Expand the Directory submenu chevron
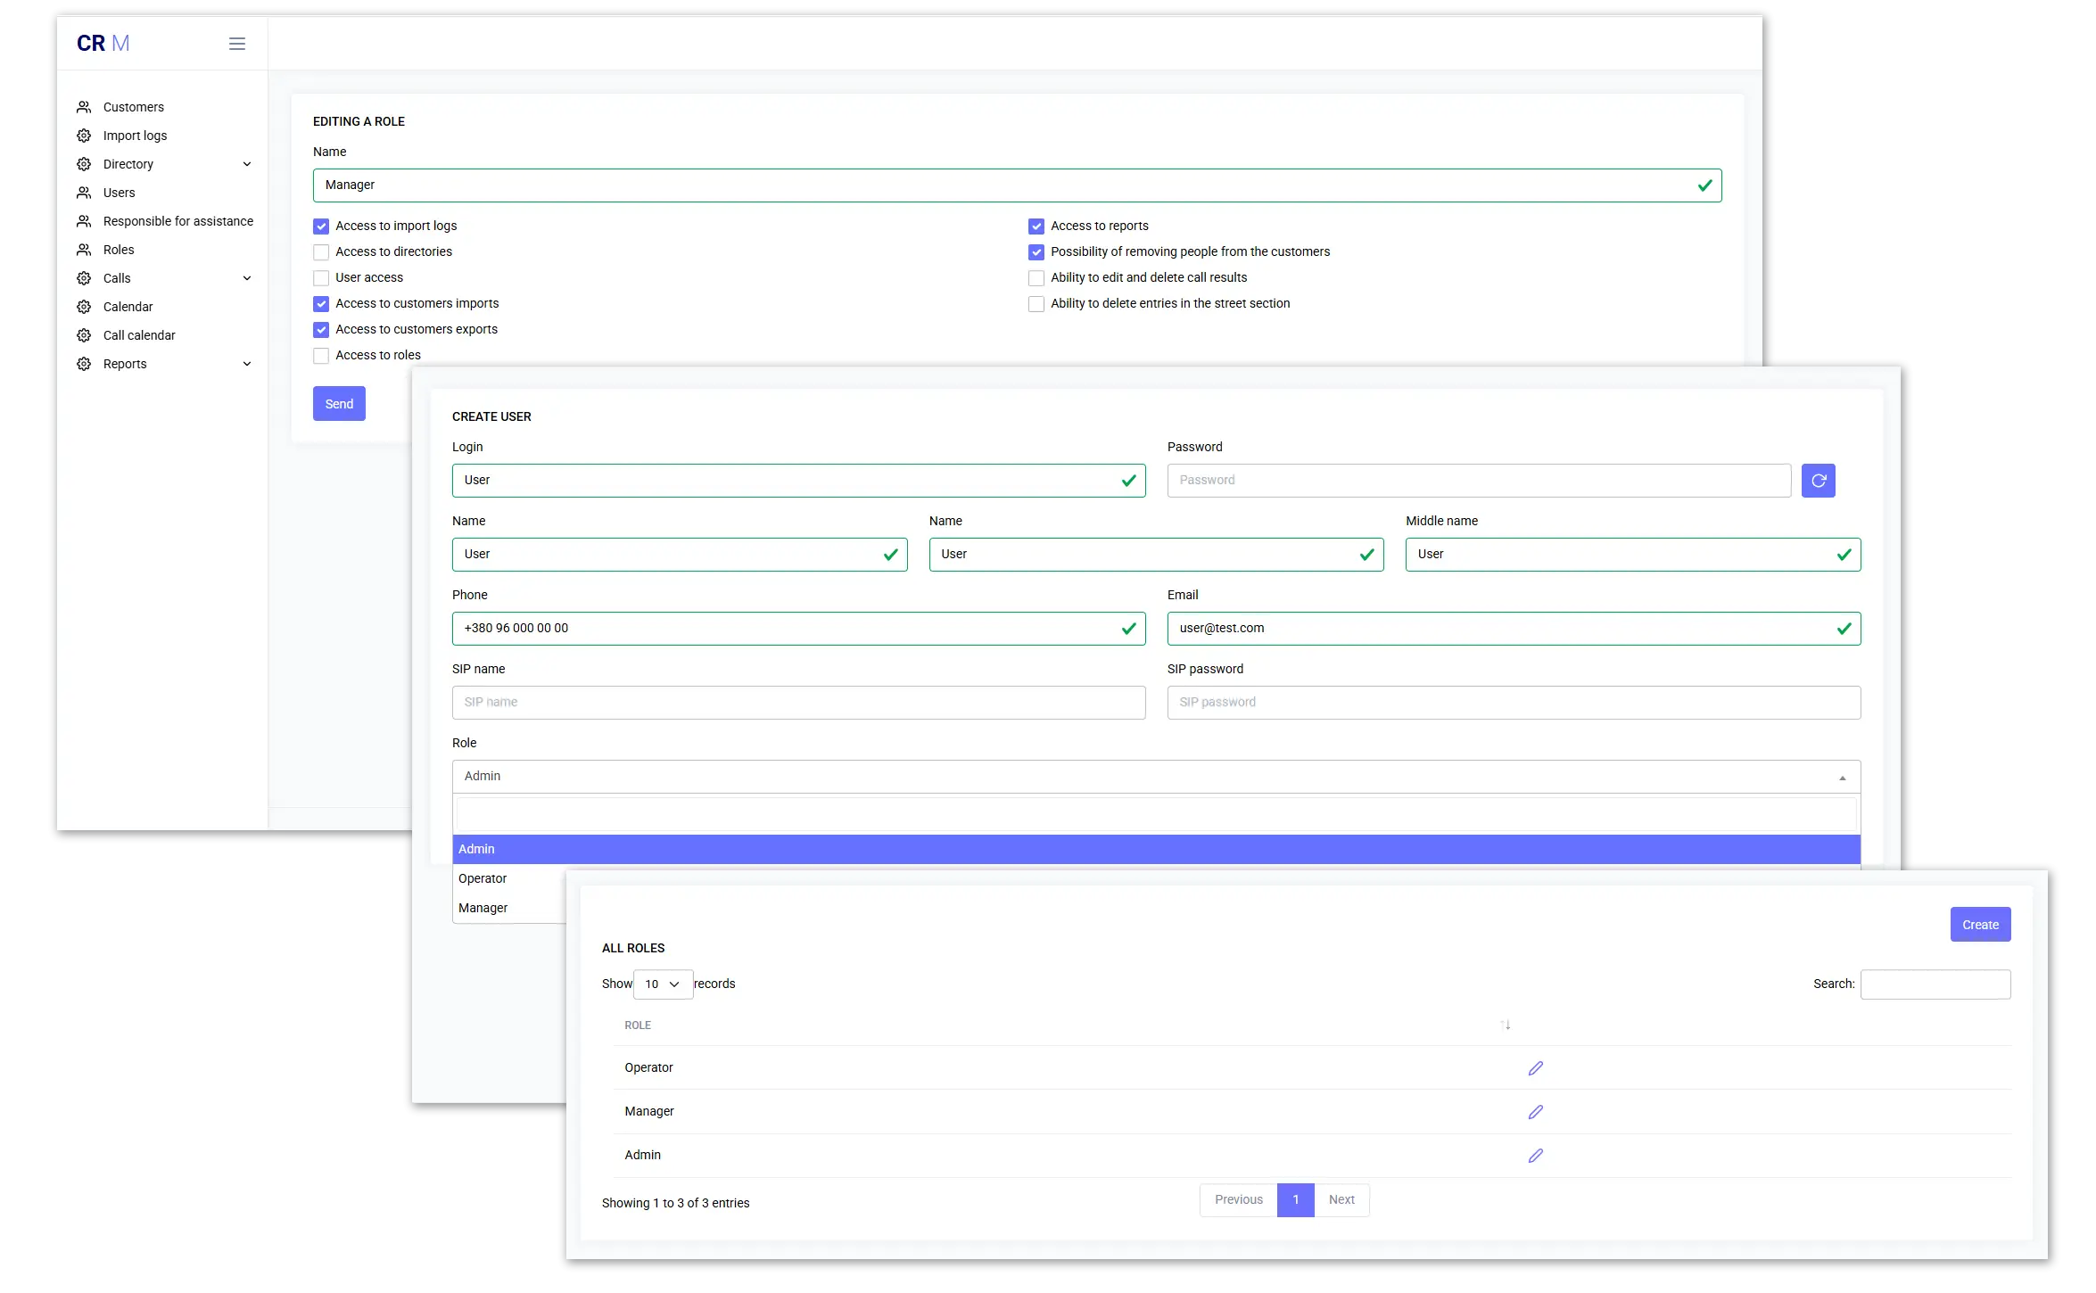The width and height of the screenshot is (2096, 1293). [247, 164]
